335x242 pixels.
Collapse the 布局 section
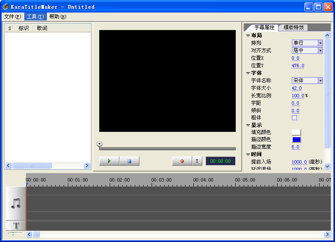pos(248,35)
